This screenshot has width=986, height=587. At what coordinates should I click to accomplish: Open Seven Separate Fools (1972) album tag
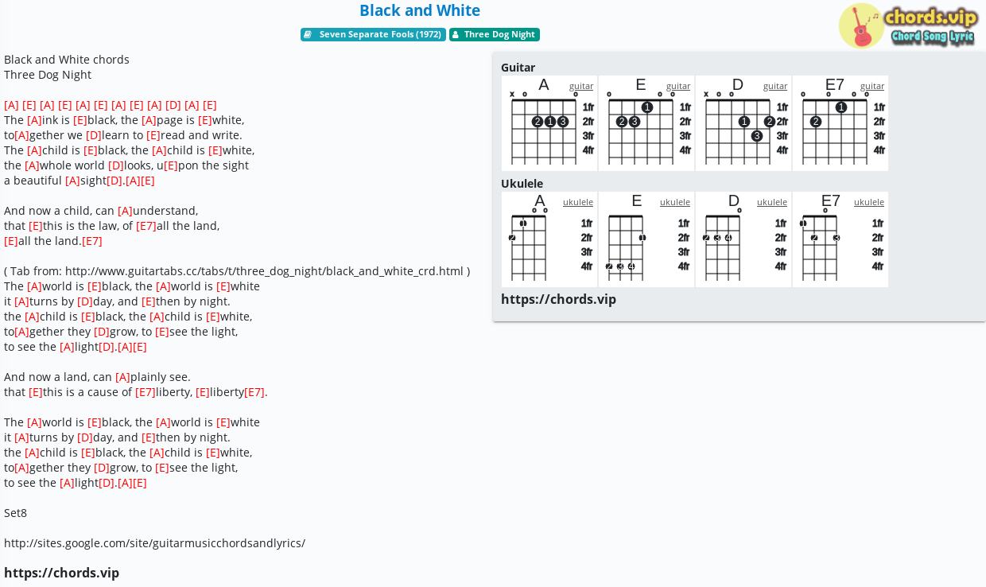373,35
